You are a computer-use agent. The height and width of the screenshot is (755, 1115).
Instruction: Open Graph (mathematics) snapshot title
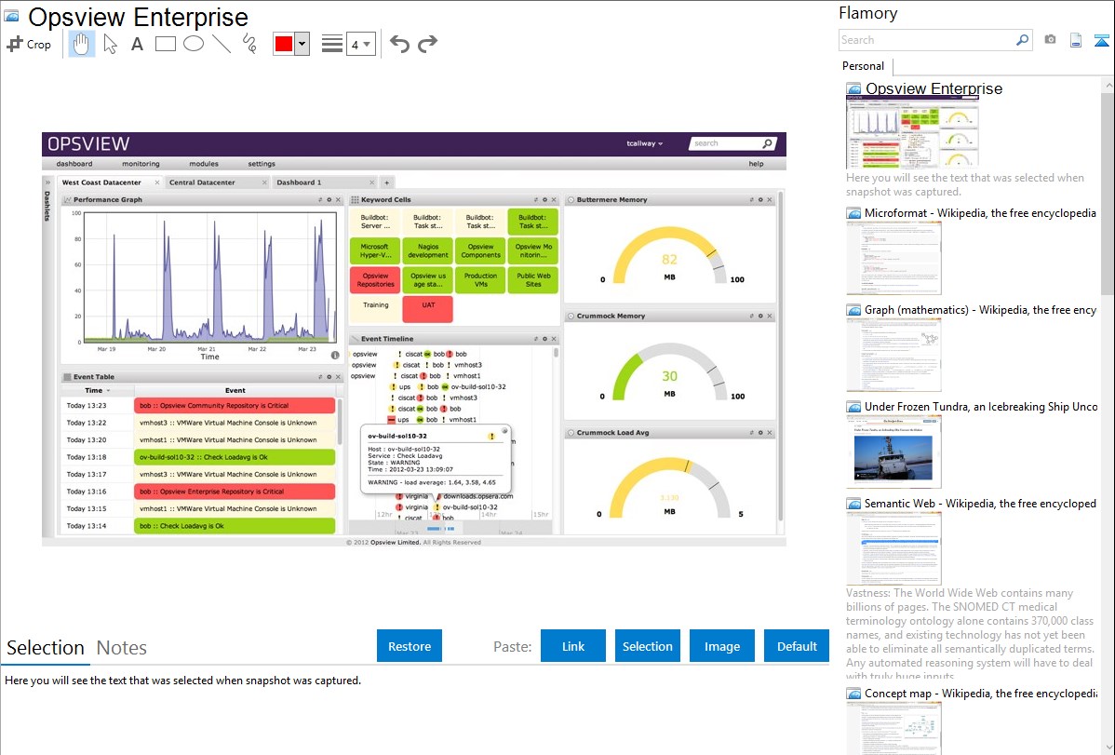980,310
